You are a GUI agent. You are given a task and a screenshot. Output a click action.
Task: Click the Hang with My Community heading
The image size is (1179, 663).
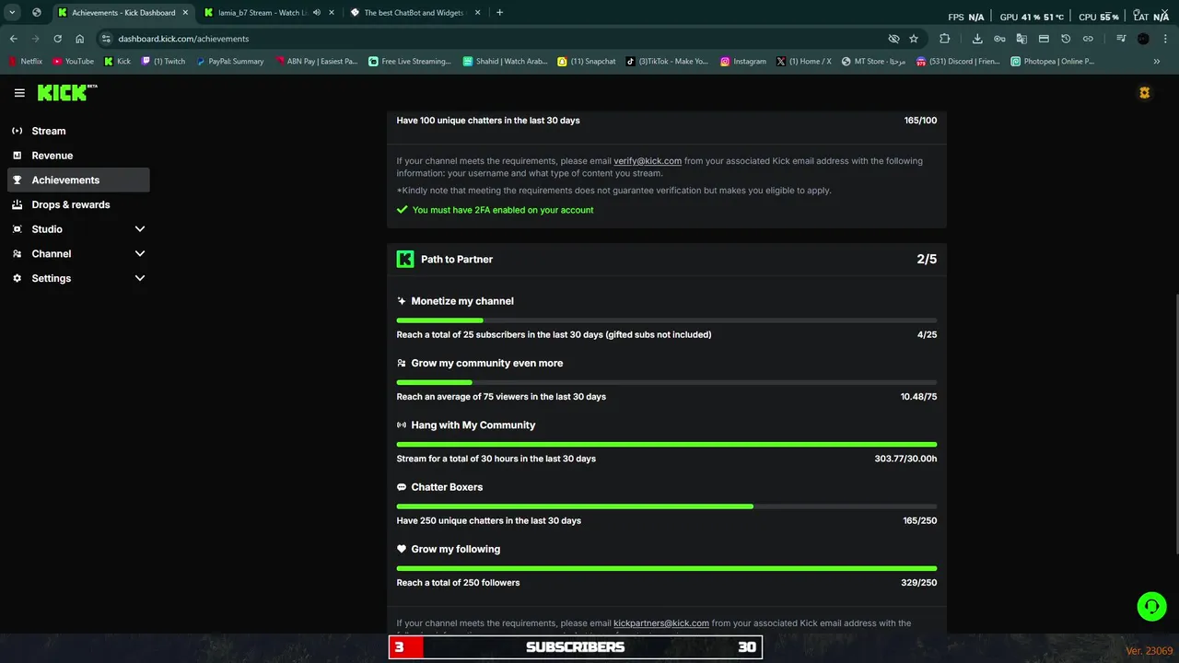[473, 425]
